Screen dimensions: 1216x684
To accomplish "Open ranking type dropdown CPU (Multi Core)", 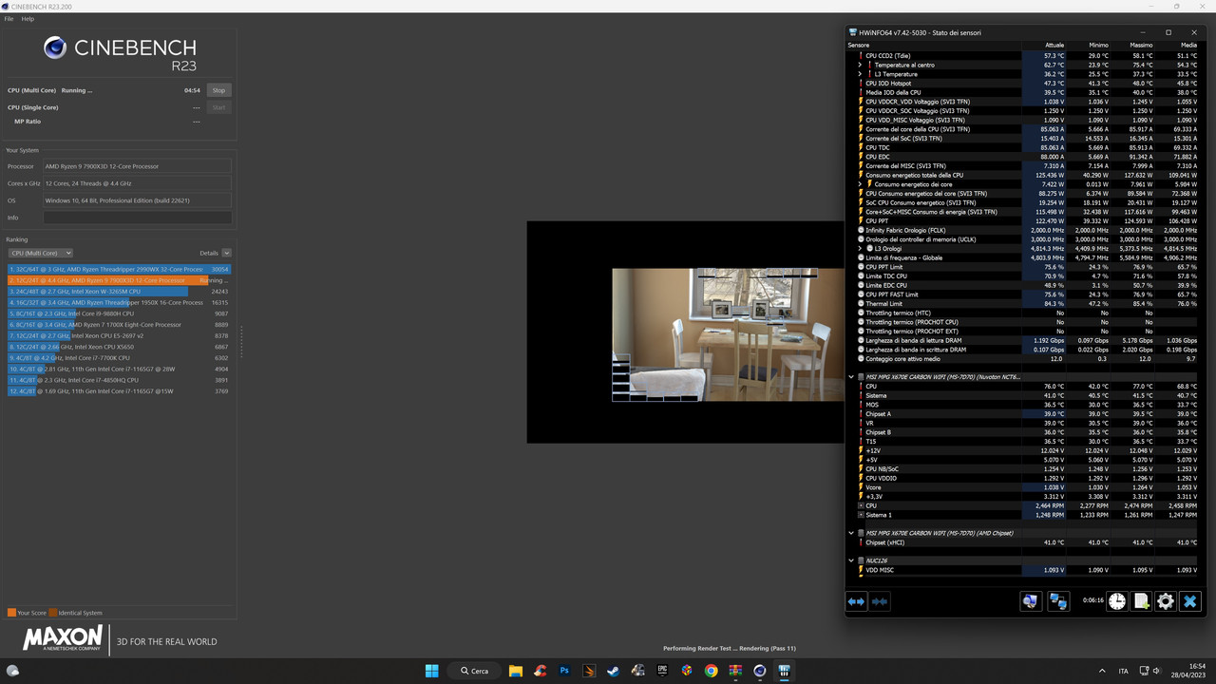I will pyautogui.click(x=40, y=253).
